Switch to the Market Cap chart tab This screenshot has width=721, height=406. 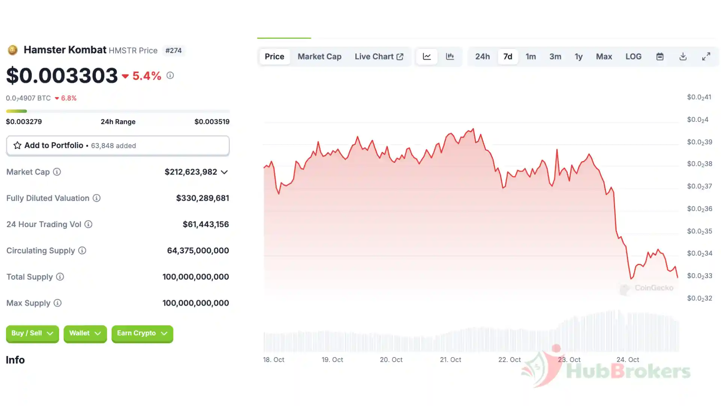[x=319, y=57]
